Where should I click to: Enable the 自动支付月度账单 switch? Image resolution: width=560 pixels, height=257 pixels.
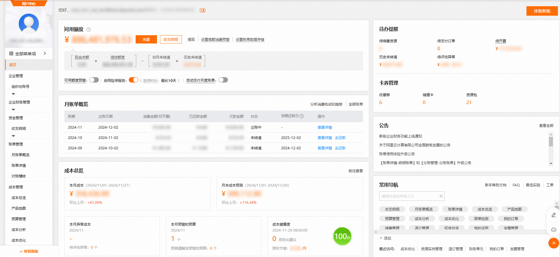223,80
